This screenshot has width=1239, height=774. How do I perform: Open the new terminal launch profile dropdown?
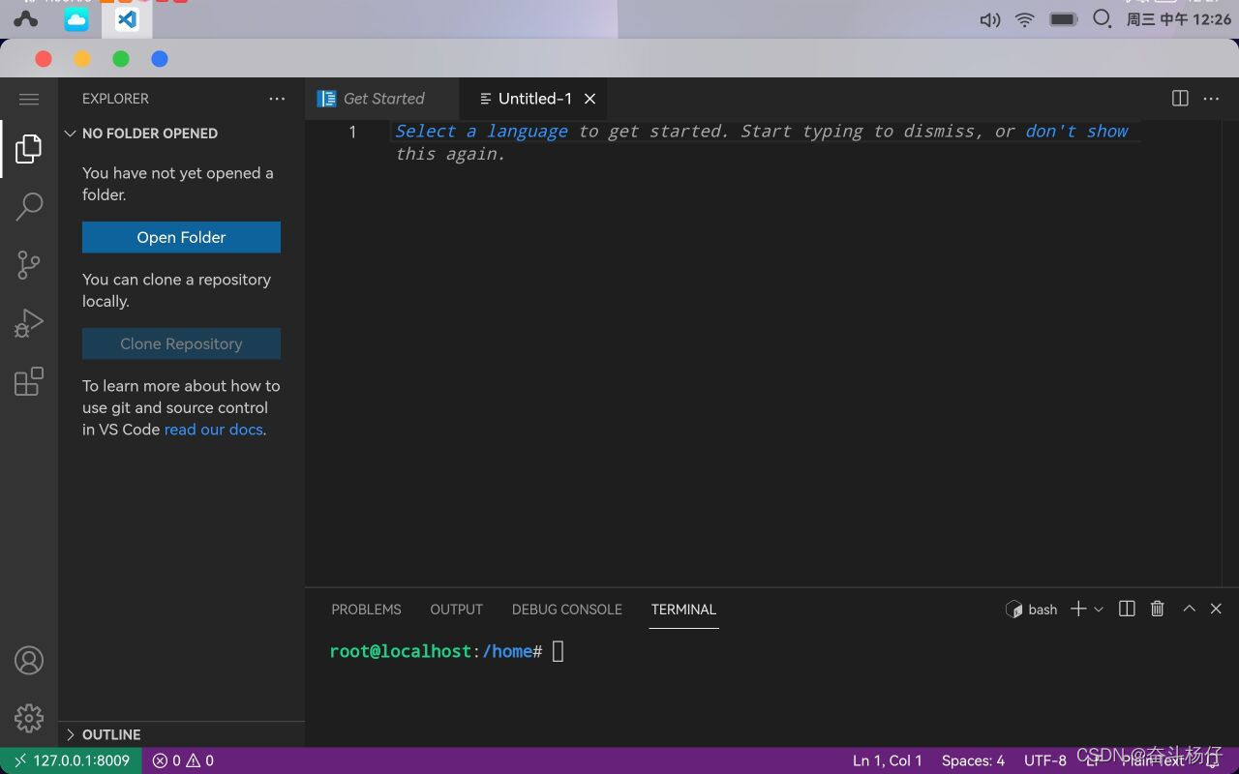1099,610
